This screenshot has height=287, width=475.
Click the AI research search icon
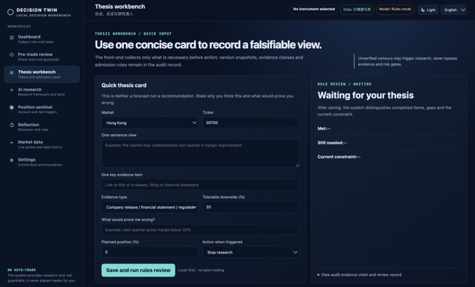tap(12, 90)
